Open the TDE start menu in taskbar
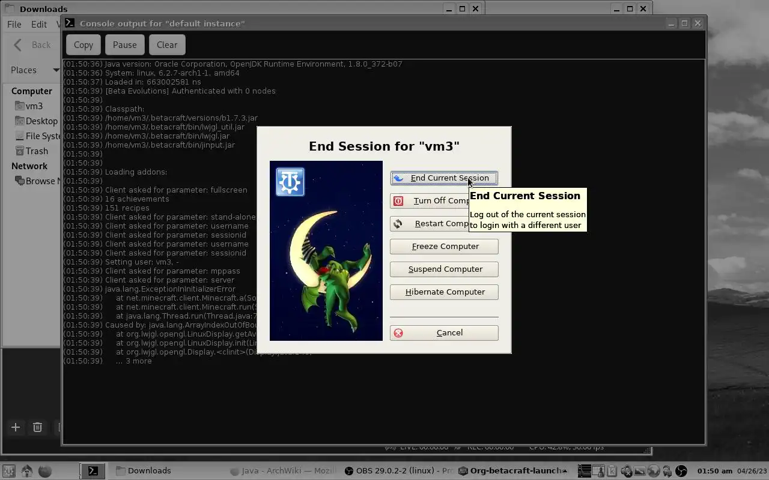The width and height of the screenshot is (769, 480). pos(8,471)
